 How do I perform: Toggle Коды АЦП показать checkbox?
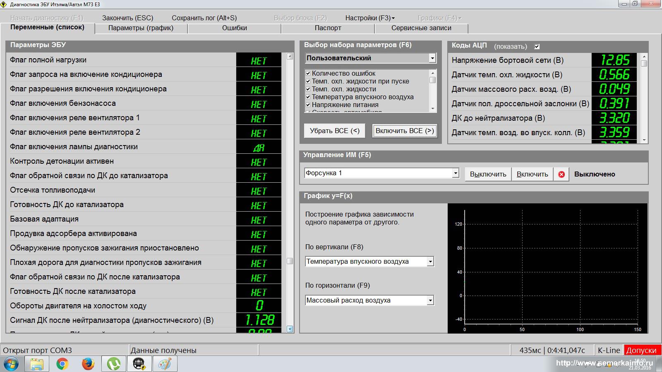[537, 47]
